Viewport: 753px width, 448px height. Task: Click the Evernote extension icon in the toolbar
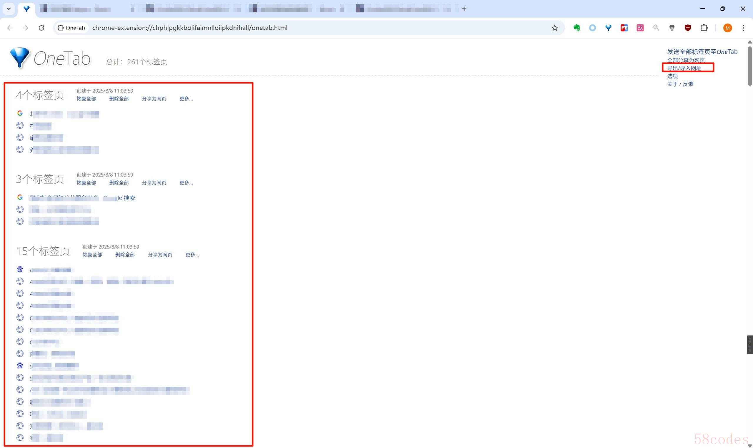click(577, 28)
